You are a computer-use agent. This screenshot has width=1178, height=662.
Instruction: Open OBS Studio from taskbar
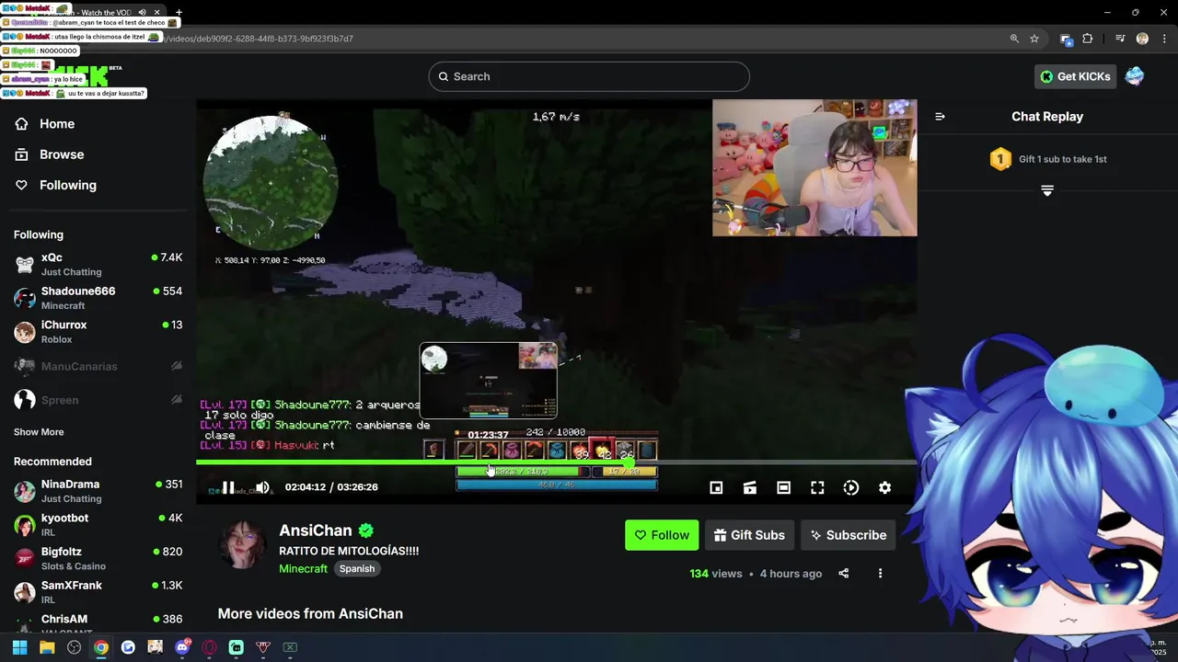(74, 647)
